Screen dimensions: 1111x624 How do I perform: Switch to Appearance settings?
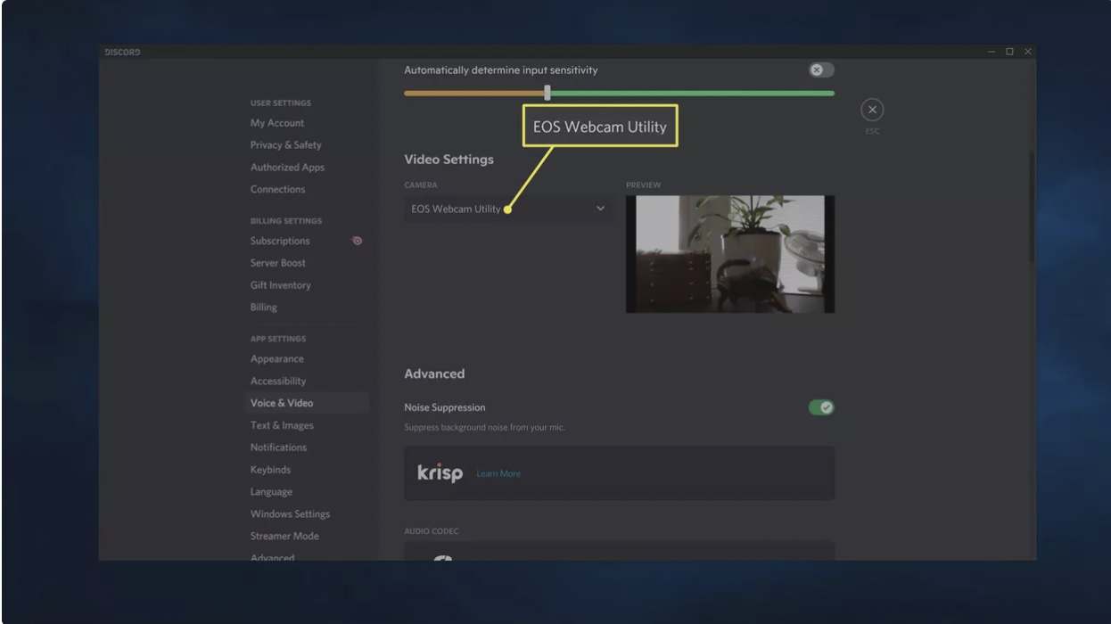[276, 359]
